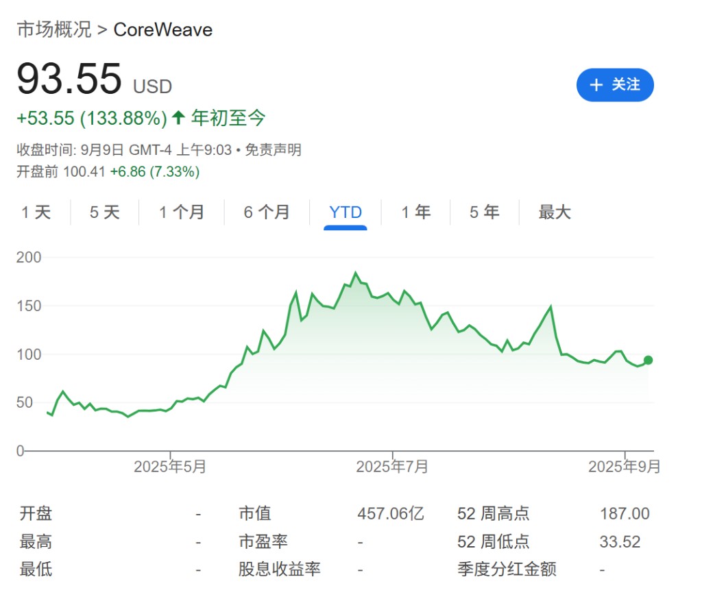Select the YTD range tab
Screen dimensions: 702x601
346,212
